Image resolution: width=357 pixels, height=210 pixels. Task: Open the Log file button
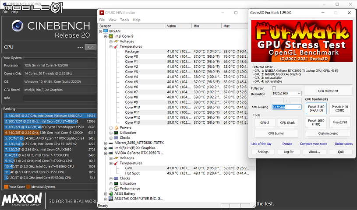(289, 152)
